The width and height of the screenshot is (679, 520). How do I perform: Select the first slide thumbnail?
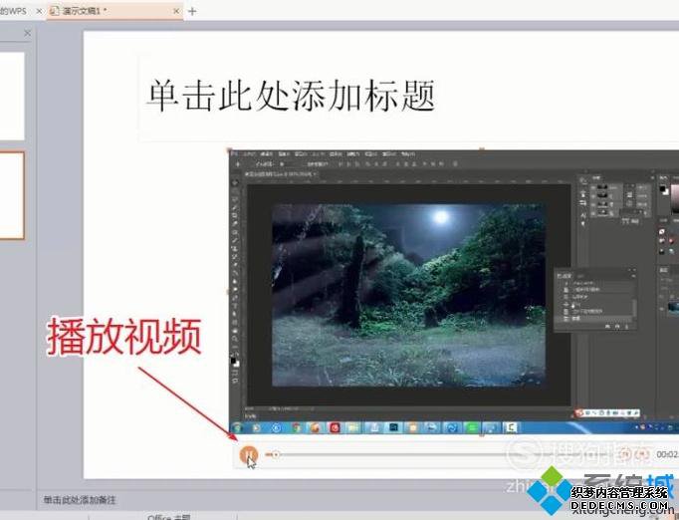coord(12,97)
